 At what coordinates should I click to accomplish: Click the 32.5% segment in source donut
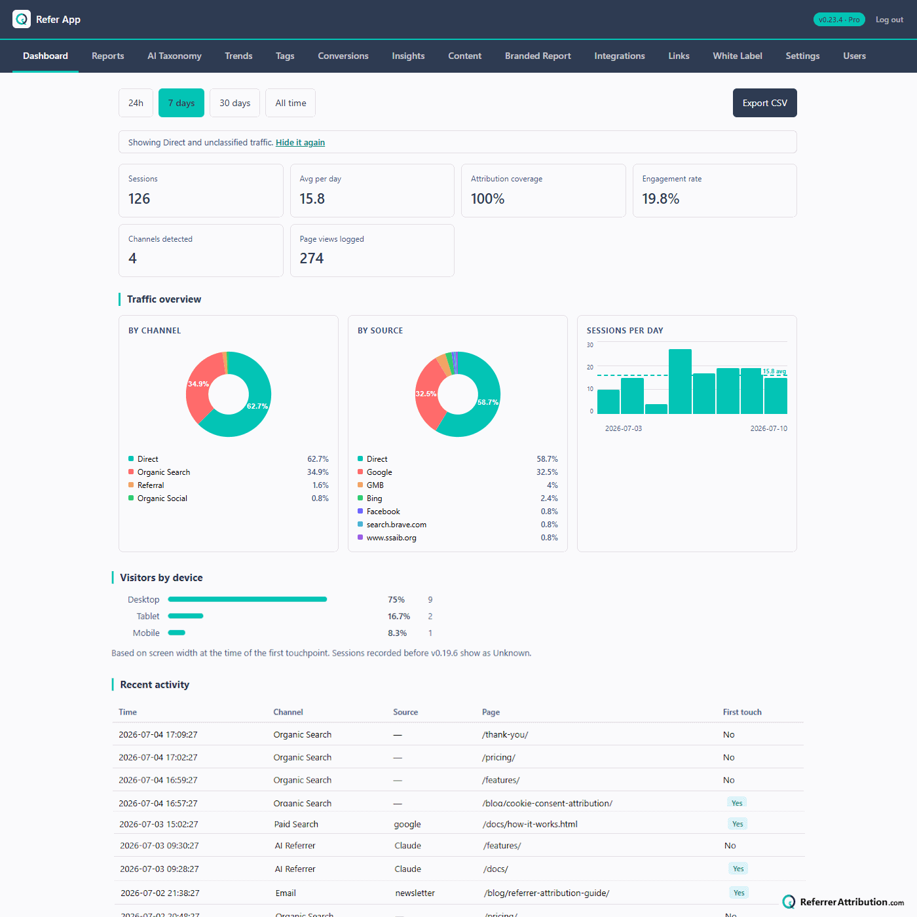tap(426, 394)
